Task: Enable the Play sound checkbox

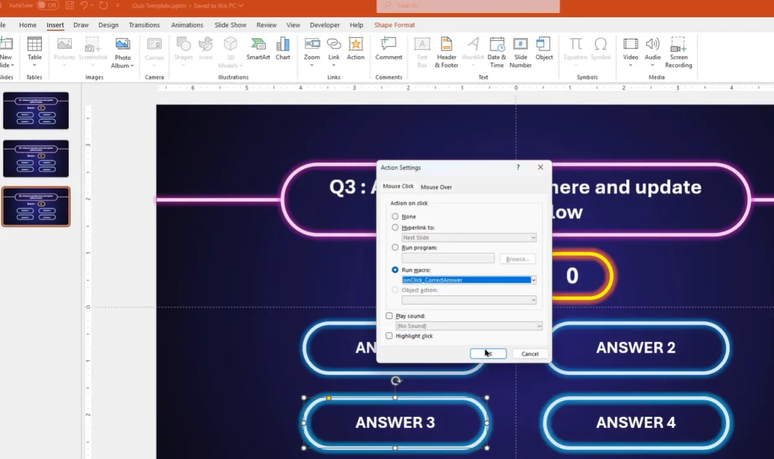Action: 389,316
